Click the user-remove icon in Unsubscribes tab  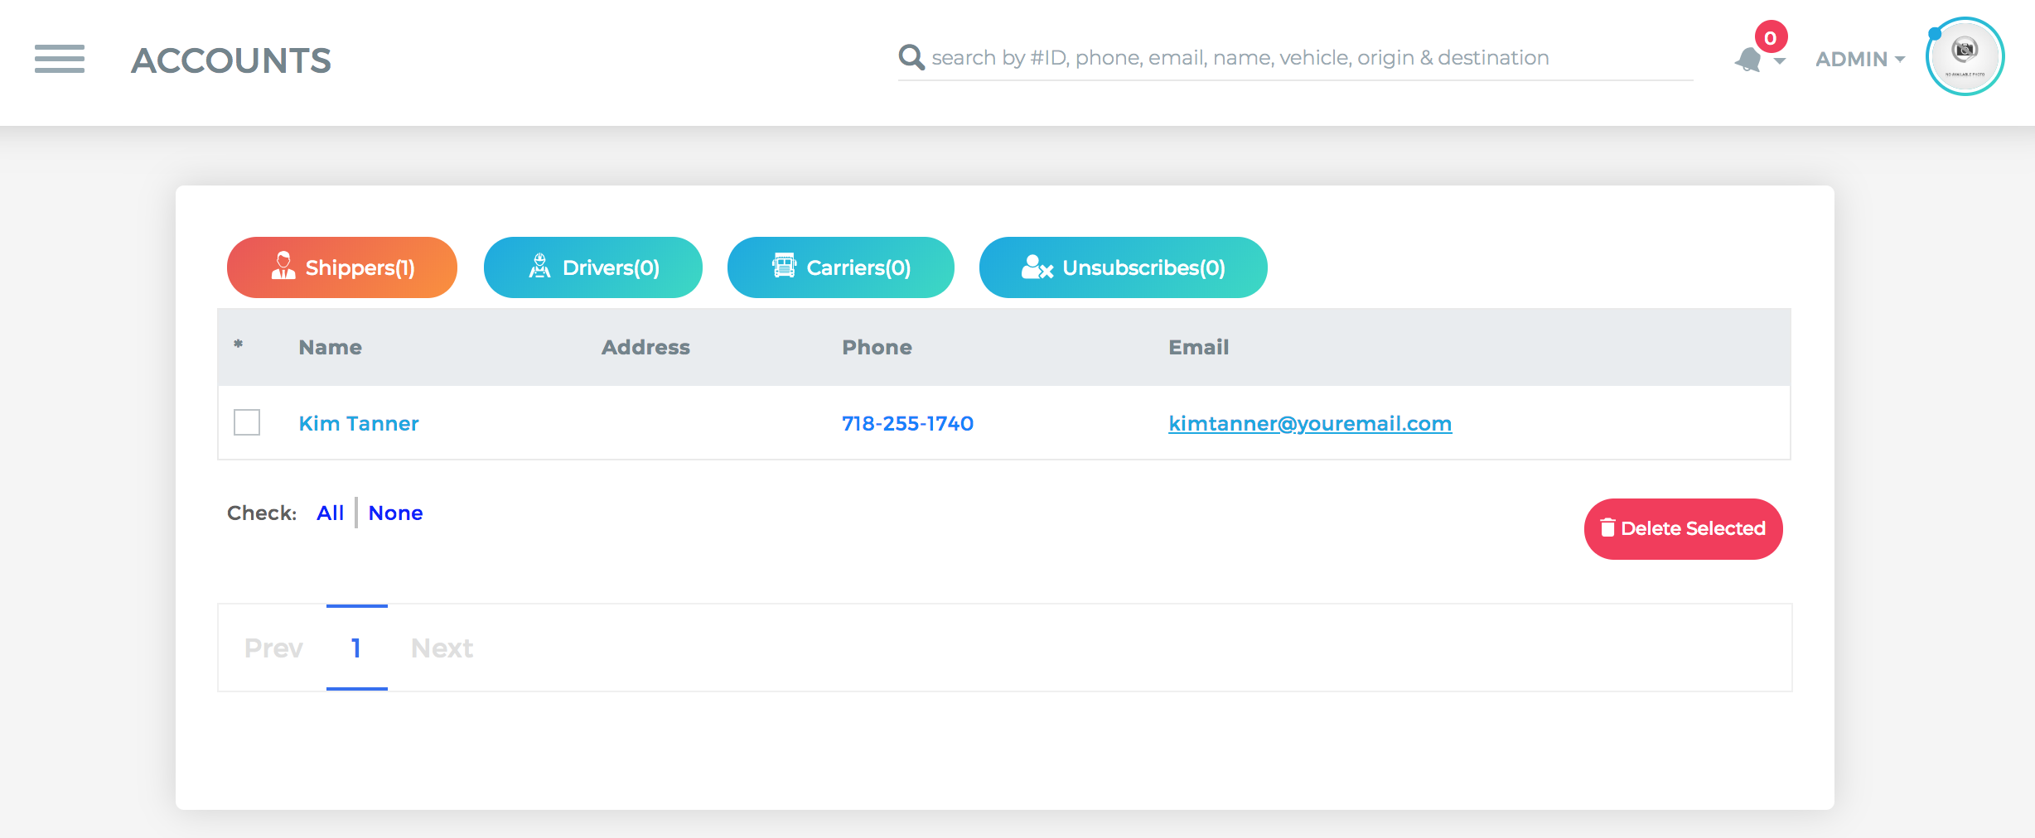click(1037, 267)
